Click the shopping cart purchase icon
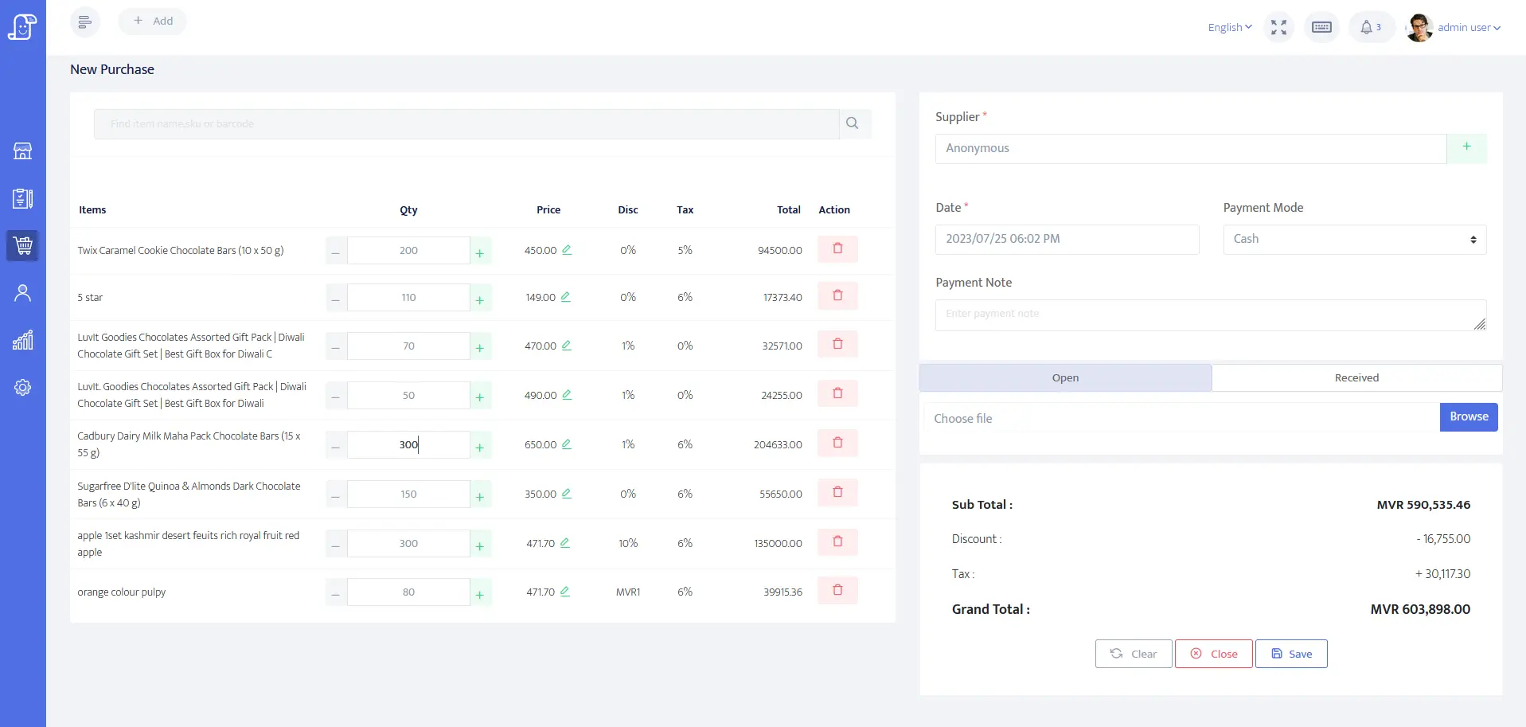This screenshot has width=1526, height=727. [x=22, y=245]
